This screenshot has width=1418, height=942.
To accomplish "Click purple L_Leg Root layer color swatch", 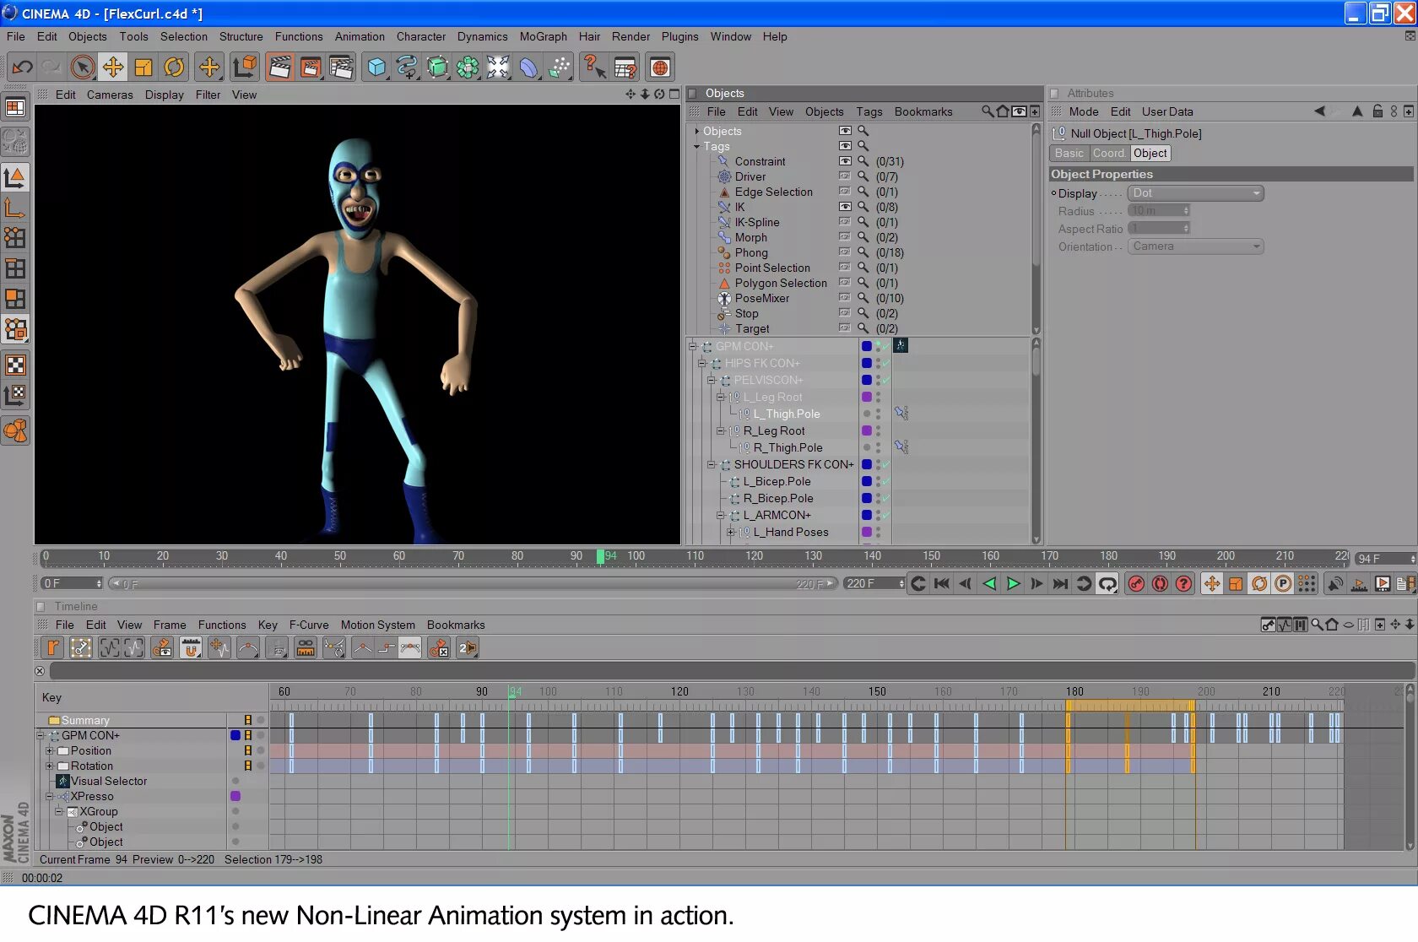I will click(x=866, y=397).
